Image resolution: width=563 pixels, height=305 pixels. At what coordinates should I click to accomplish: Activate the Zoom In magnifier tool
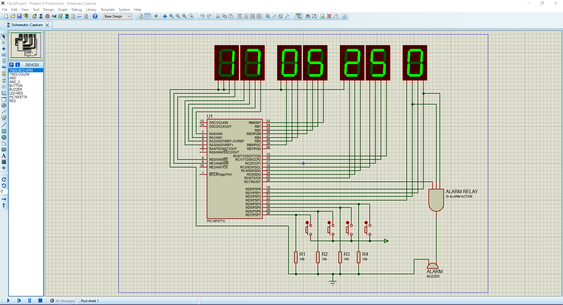pyautogui.click(x=172, y=16)
